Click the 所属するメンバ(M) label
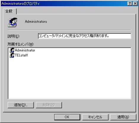The image size is (139, 123). pos(21,44)
